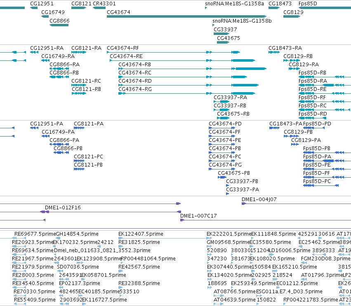Click the Fps85D gene label

click(x=308, y=4)
